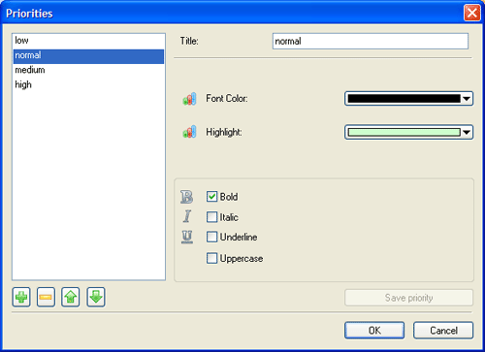Enable the Uppercase checkbox
485x352 pixels.
211,258
